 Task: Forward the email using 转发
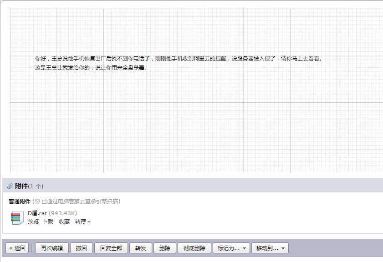(140, 248)
